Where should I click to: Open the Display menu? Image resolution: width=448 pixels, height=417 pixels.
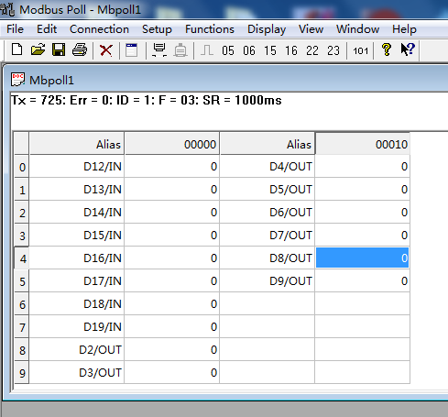267,29
